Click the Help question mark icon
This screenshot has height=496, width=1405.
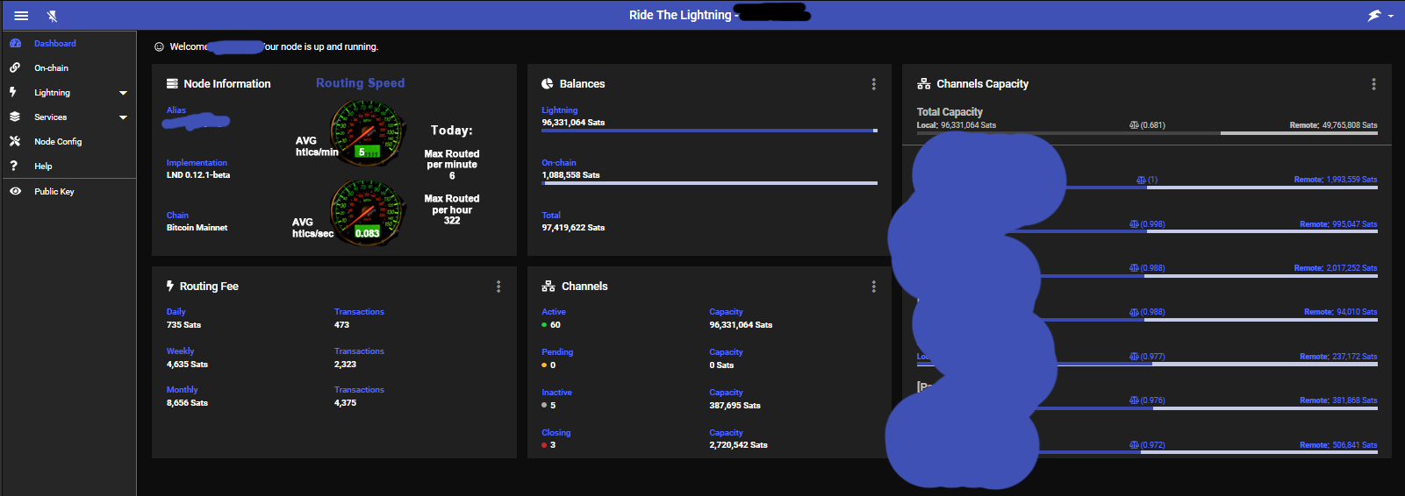click(x=13, y=166)
